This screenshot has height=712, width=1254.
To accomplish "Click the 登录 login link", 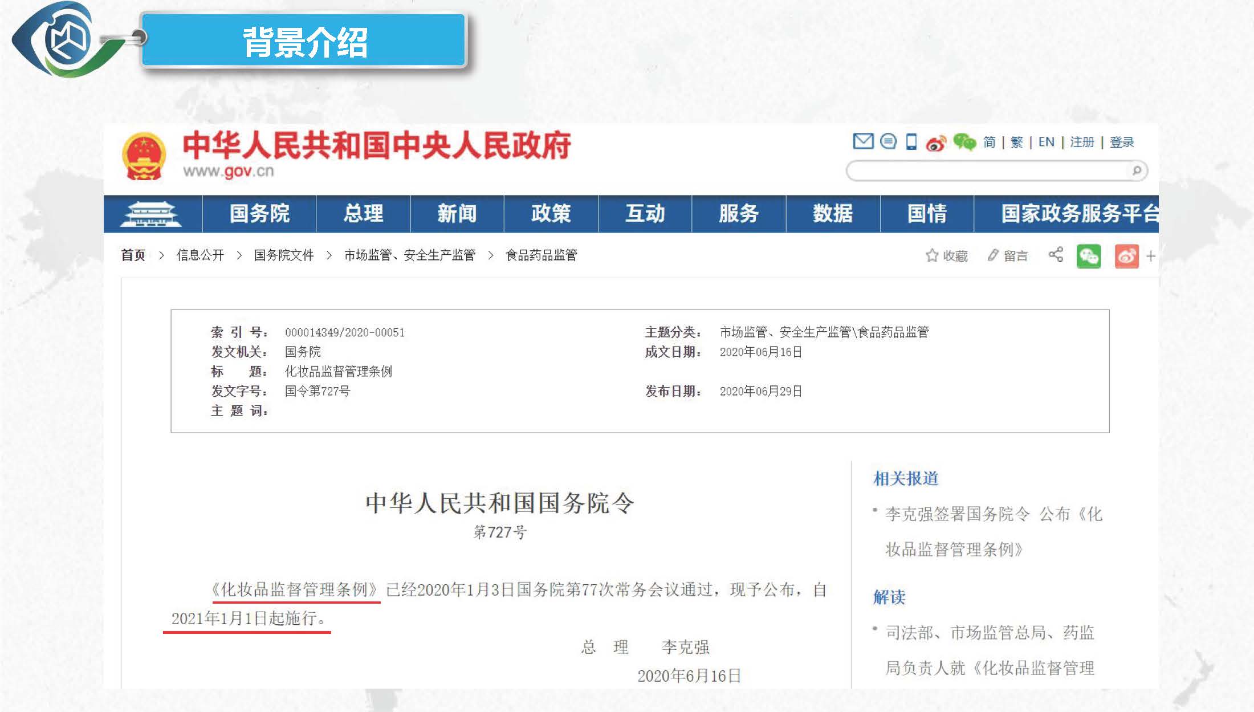I will coord(1121,142).
